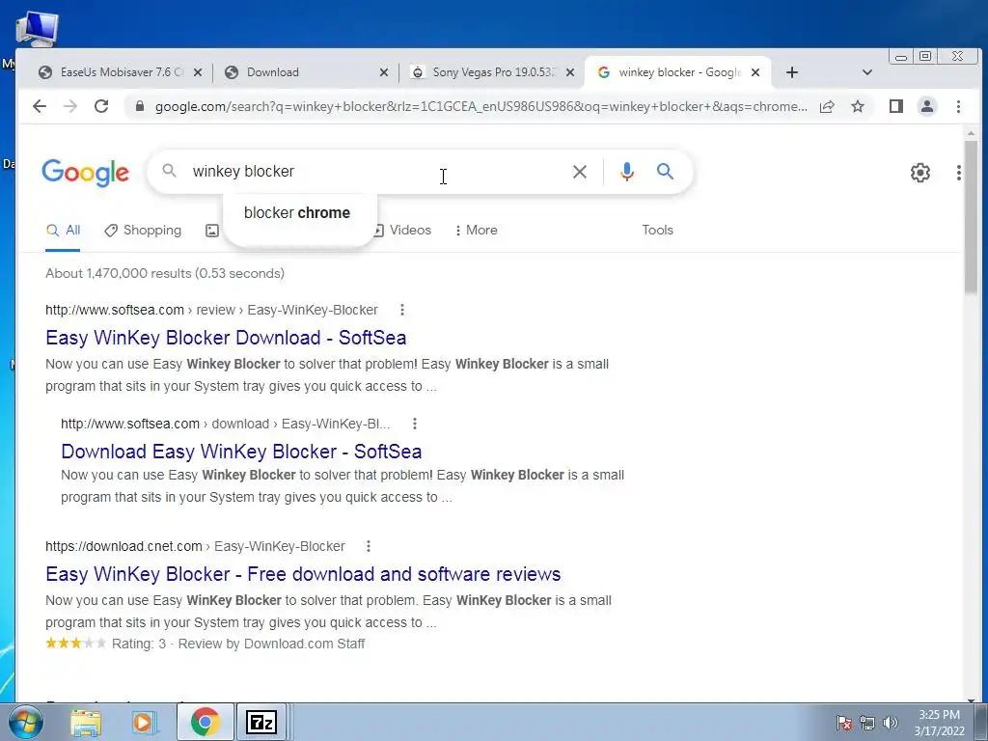The width and height of the screenshot is (988, 741).
Task: Close the Download tab
Action: click(384, 72)
